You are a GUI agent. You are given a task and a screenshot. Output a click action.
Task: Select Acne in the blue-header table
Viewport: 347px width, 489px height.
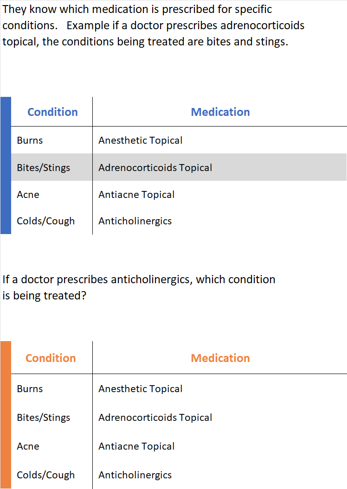coord(28,195)
